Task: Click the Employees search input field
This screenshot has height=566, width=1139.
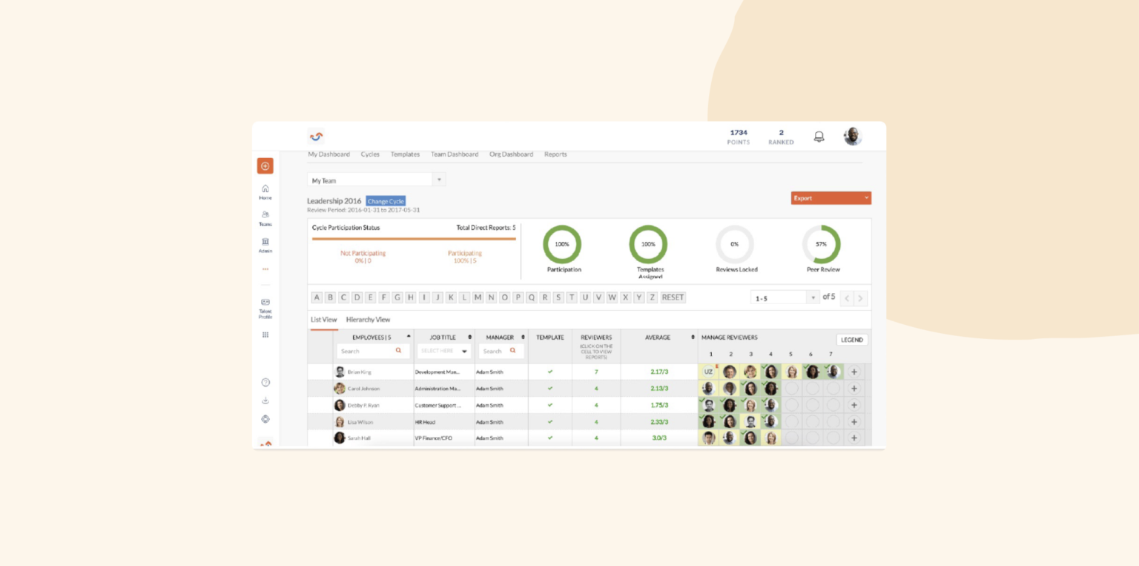Action: coord(372,351)
